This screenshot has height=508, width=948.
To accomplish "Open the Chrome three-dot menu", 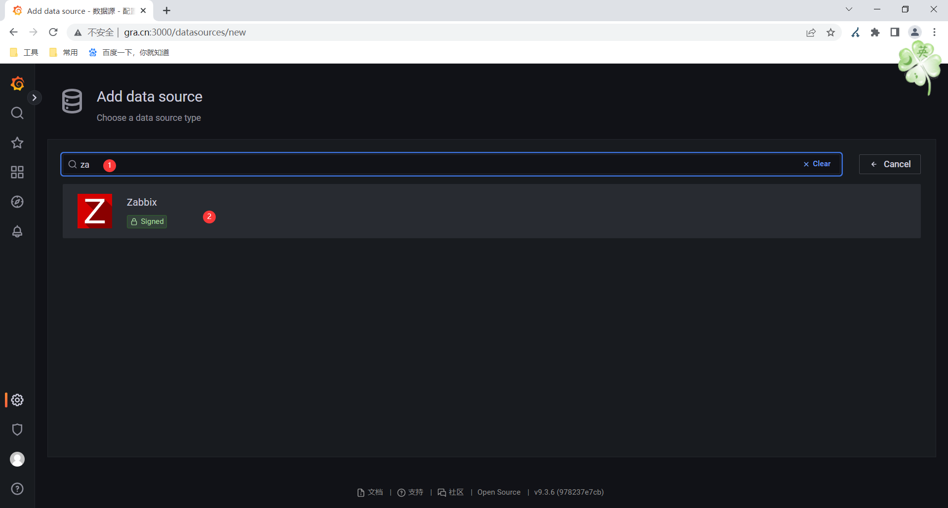I will tap(934, 32).
